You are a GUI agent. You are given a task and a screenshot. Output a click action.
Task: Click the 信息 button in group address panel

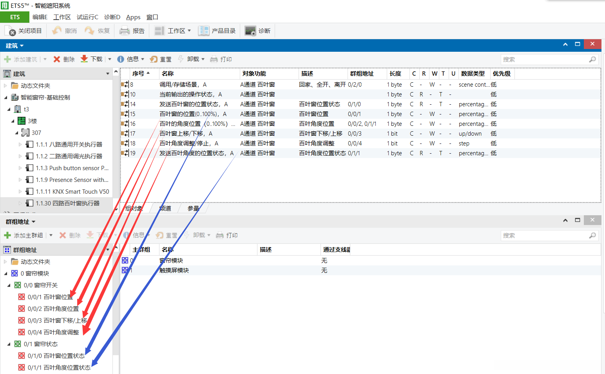pos(134,235)
